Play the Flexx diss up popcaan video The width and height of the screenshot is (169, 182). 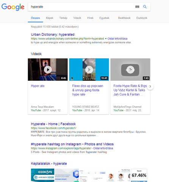89,69
